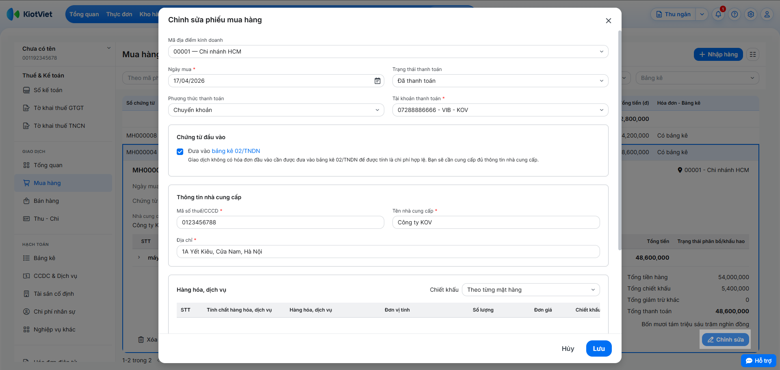Click the KiotViet logo
The width and height of the screenshot is (780, 370).
coord(30,14)
